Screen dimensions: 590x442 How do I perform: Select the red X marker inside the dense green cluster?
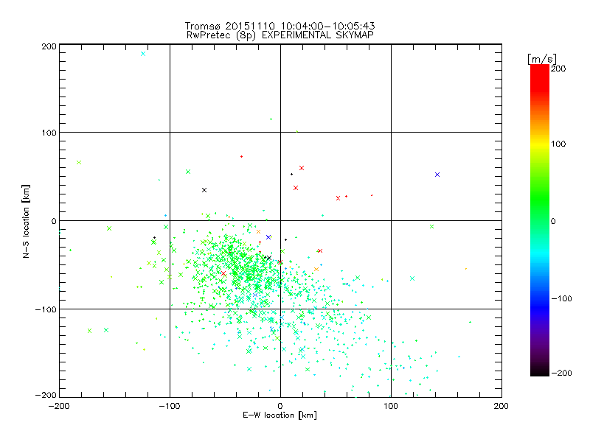coord(223,273)
